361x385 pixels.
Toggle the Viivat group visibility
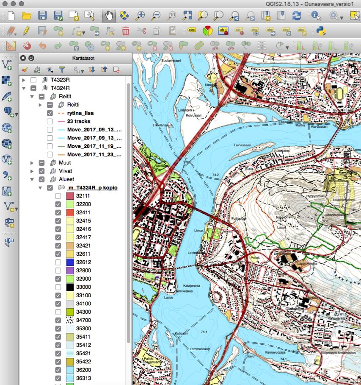(x=41, y=171)
